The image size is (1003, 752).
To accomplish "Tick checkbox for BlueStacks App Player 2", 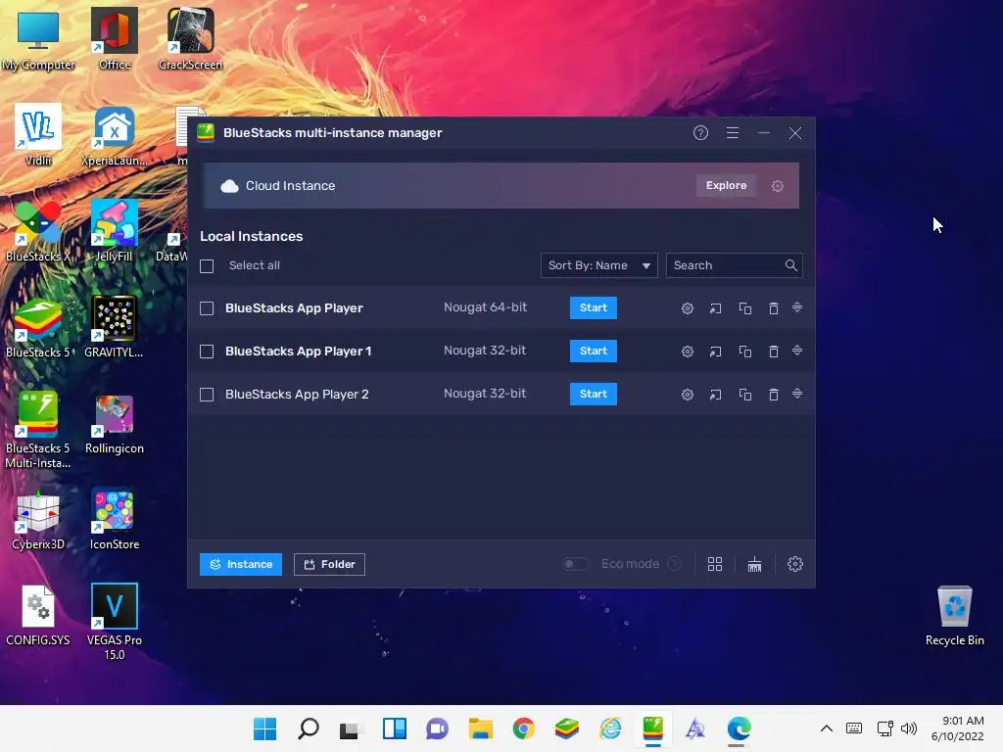I will (207, 395).
